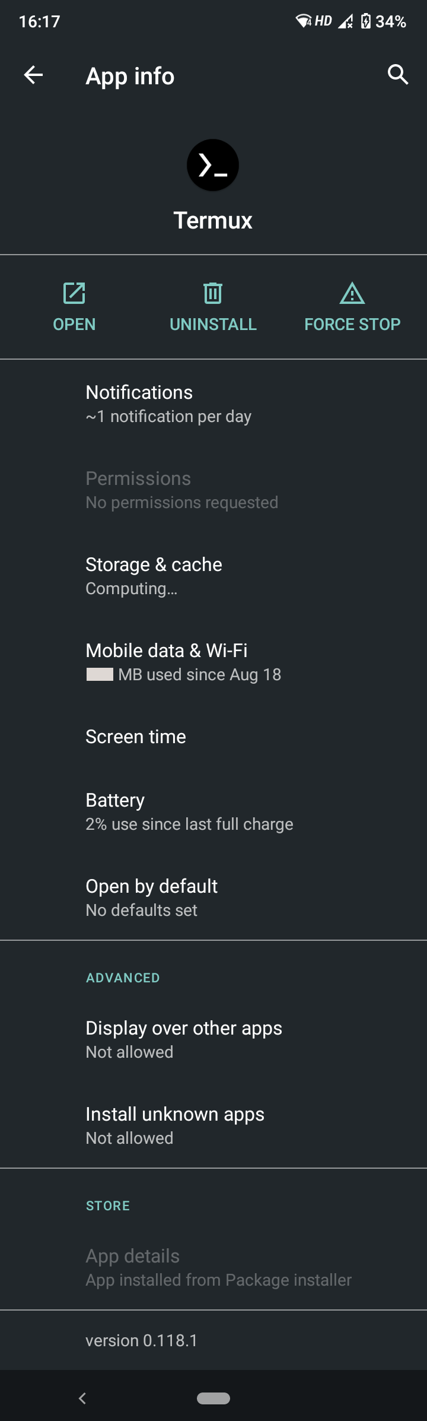This screenshot has width=427, height=1421.
Task: Tap the FORCE STOP text label
Action: point(352,324)
